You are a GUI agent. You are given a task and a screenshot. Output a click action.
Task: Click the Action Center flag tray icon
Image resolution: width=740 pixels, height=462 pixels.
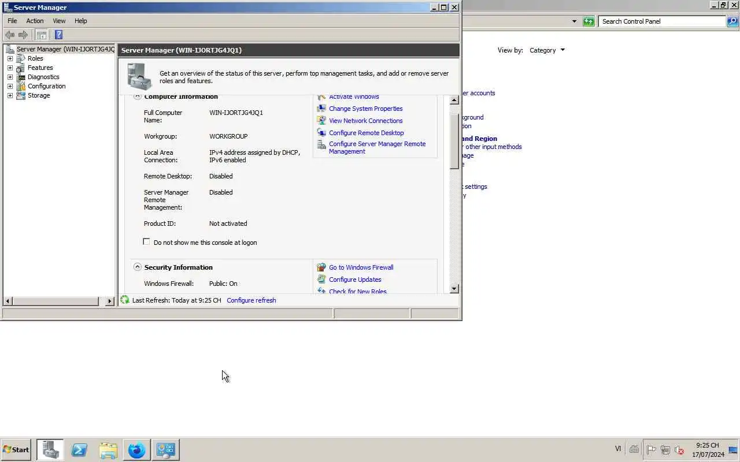[x=651, y=450]
